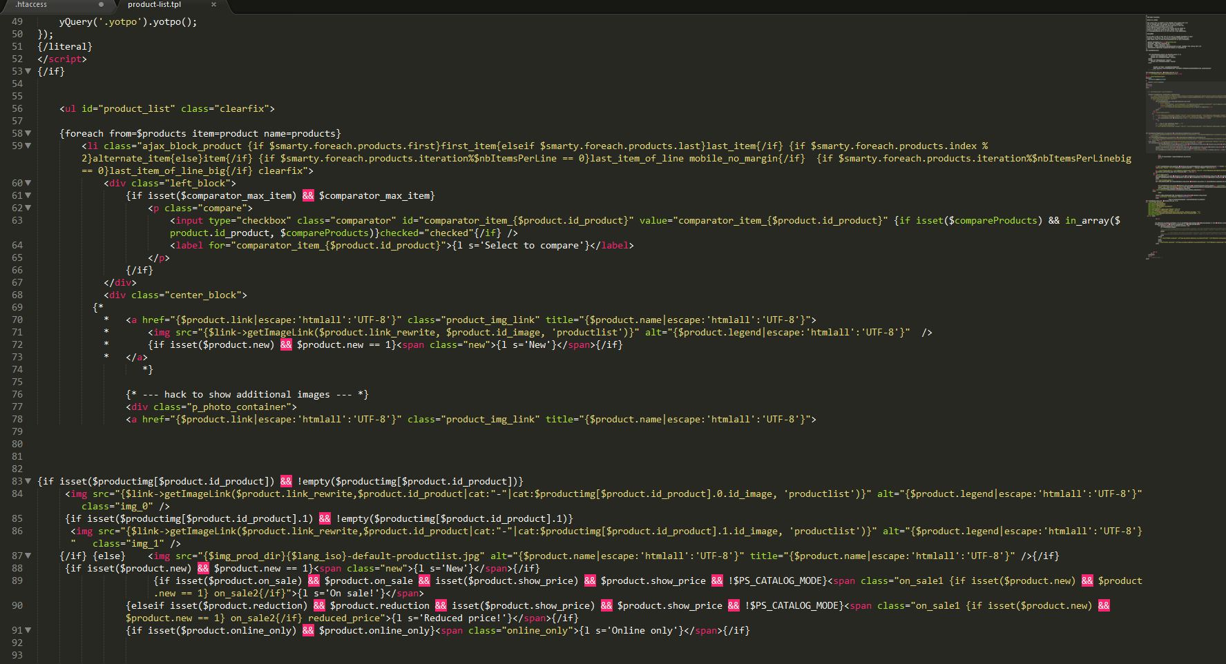Image resolution: width=1226 pixels, height=664 pixels.
Task: Click the class="compare" attribute
Action: (x=206, y=208)
